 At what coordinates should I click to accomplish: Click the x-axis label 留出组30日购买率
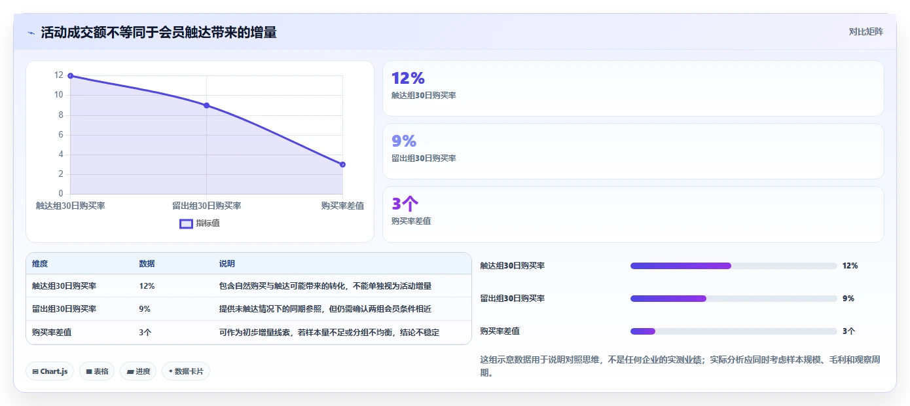click(207, 206)
